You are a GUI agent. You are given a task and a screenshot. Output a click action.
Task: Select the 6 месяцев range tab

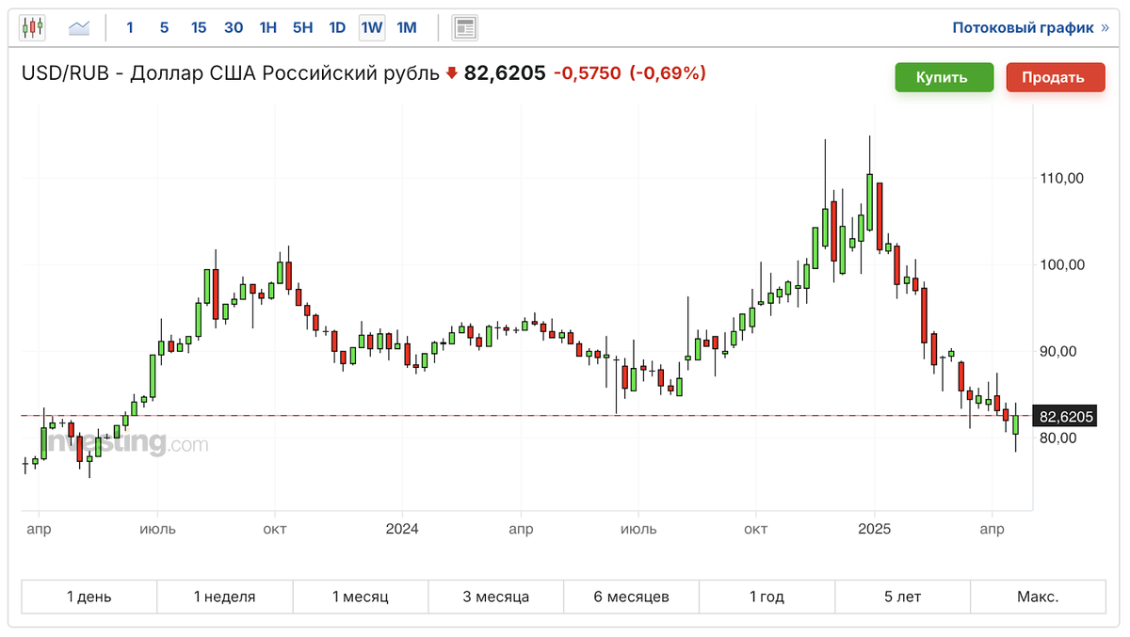(632, 597)
